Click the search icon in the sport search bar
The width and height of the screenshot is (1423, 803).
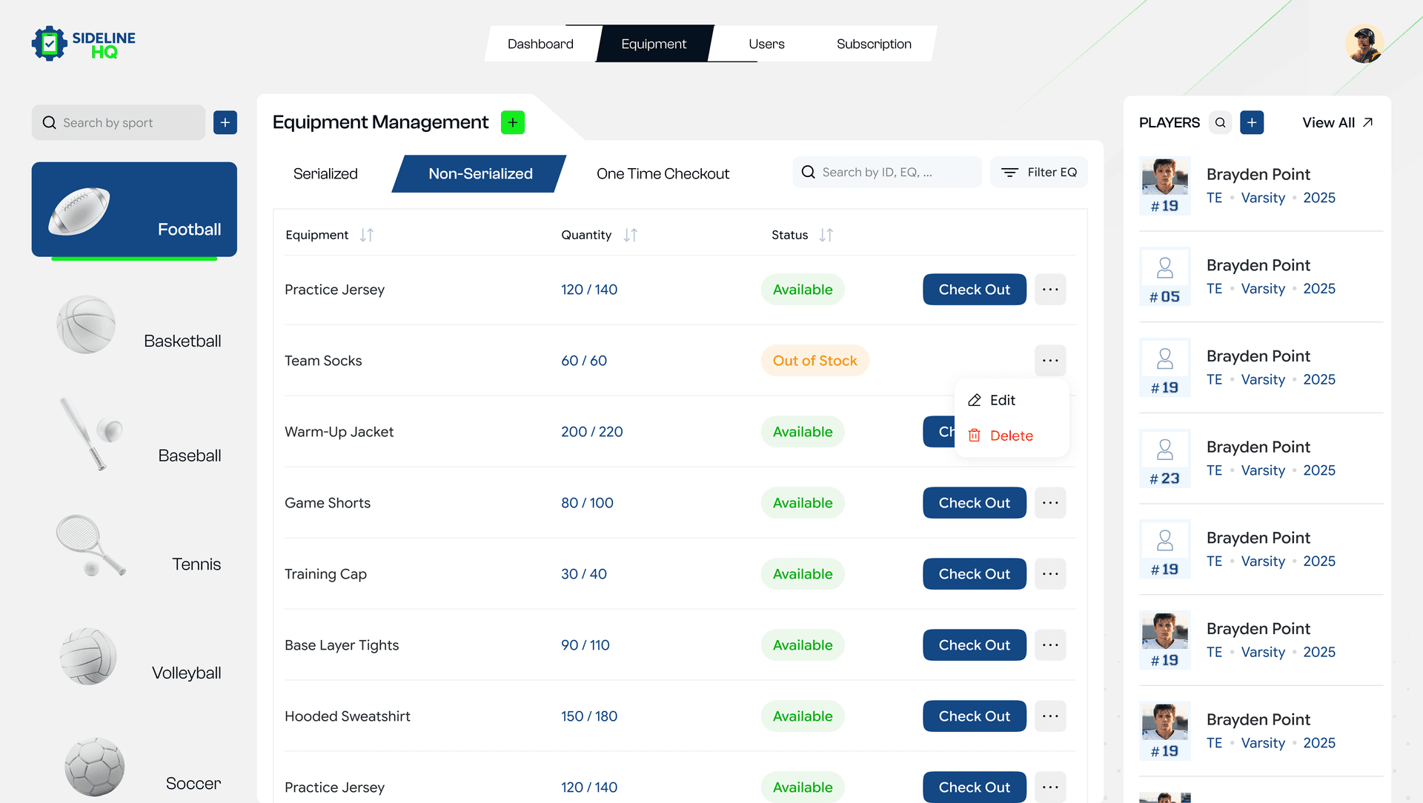click(x=49, y=122)
